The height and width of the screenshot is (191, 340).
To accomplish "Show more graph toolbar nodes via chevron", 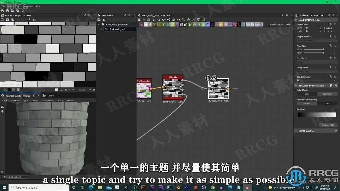I will click(x=266, y=24).
